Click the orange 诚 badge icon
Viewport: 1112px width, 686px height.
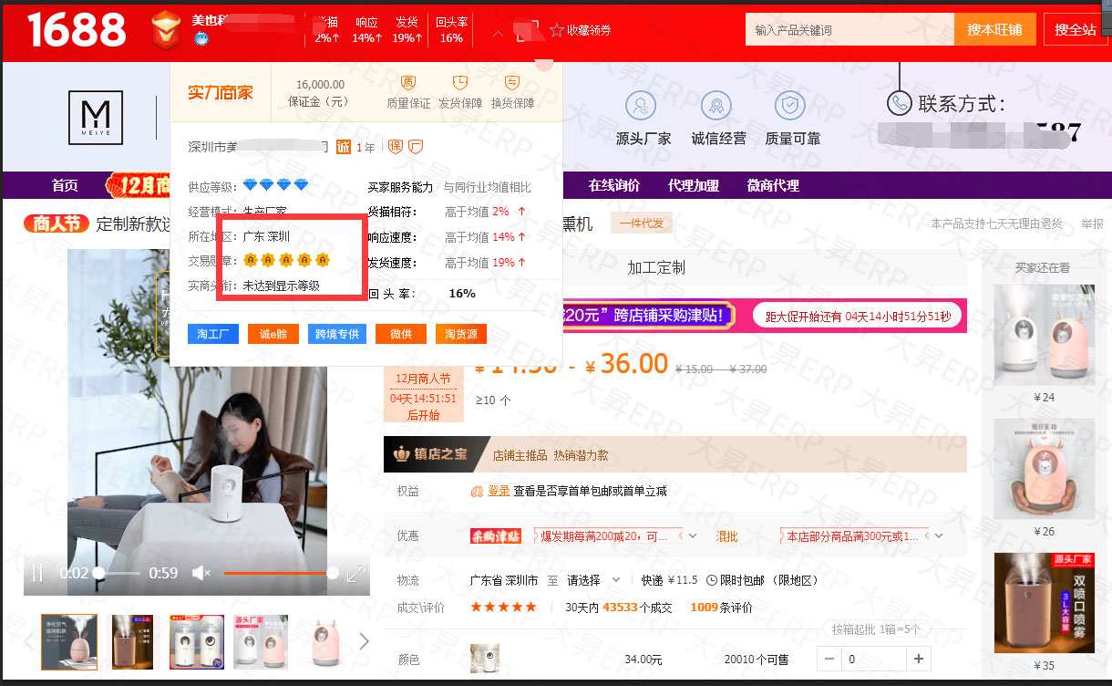click(344, 147)
